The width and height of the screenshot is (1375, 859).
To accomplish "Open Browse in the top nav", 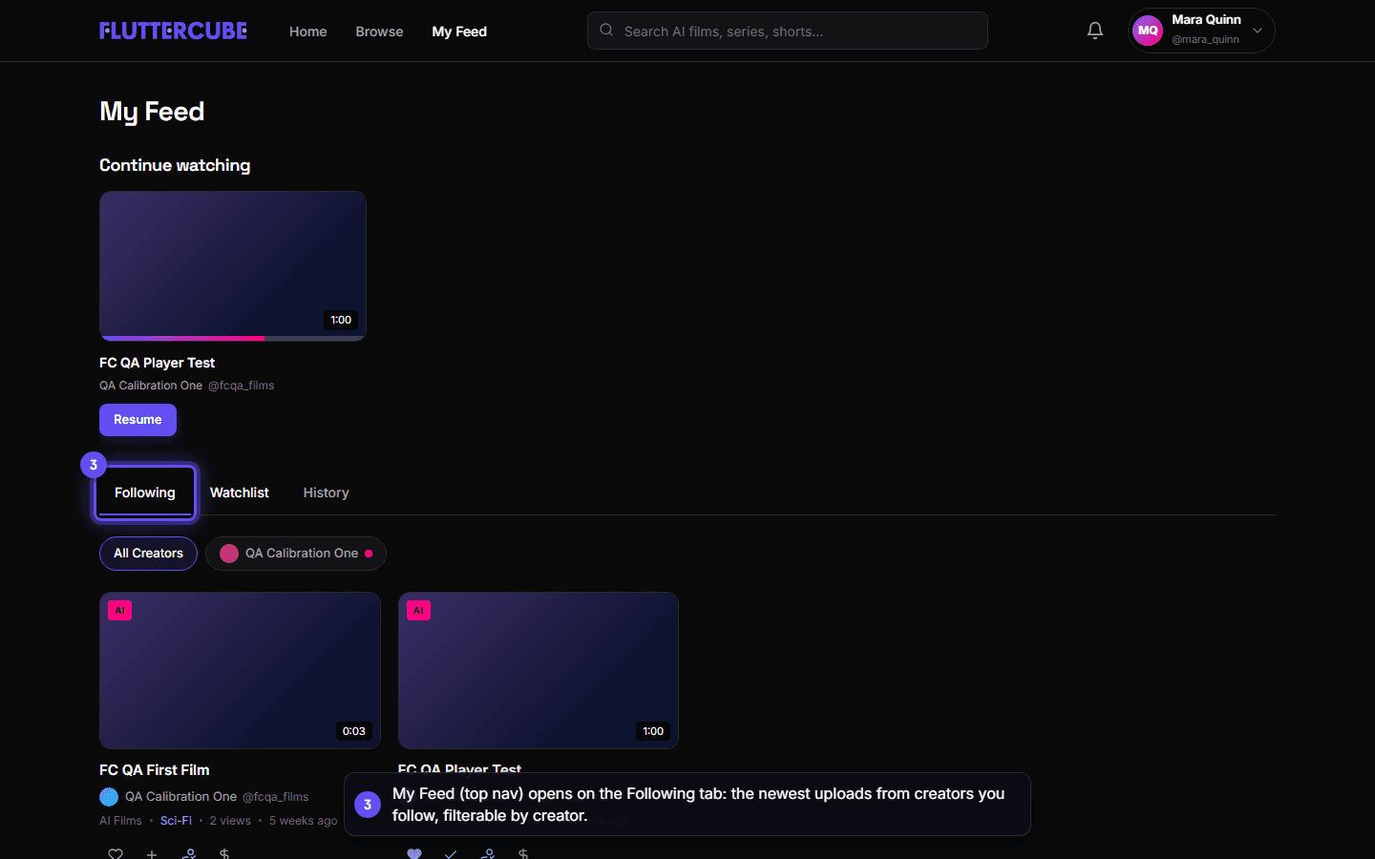I will click(379, 31).
